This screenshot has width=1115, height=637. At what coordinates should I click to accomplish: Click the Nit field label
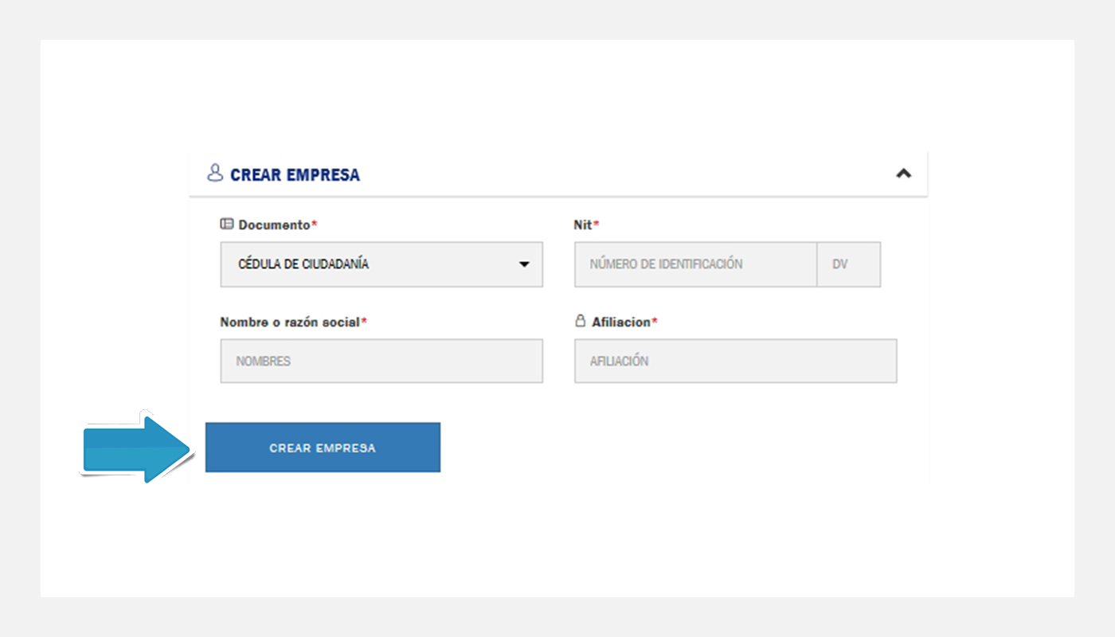[583, 225]
